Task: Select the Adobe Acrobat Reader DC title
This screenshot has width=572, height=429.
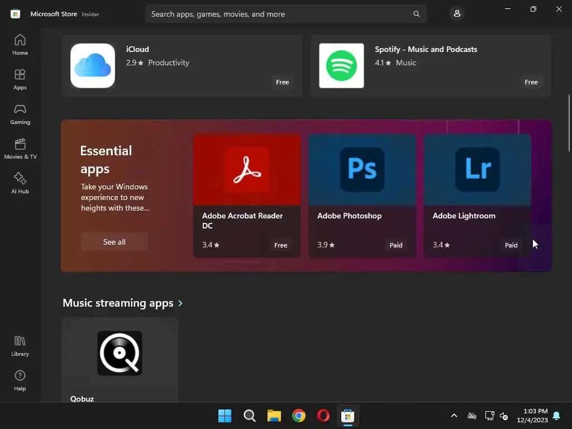Action: tap(242, 221)
